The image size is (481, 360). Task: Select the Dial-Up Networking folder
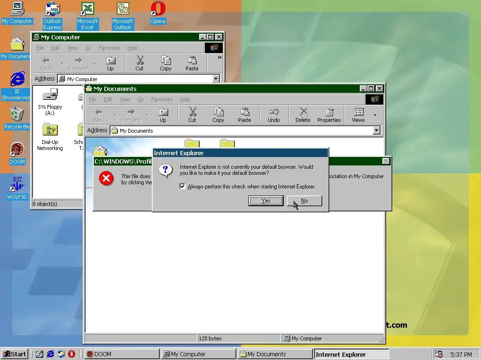click(x=50, y=137)
